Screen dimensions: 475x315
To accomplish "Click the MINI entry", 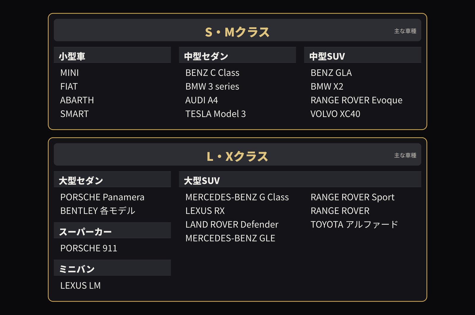I will pyautogui.click(x=69, y=73).
